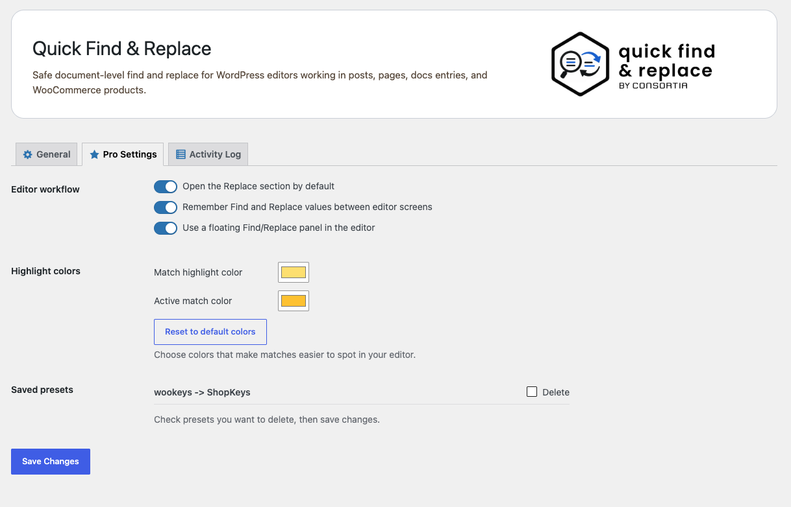Click the star icon on Pro Settings tab

[x=94, y=154]
